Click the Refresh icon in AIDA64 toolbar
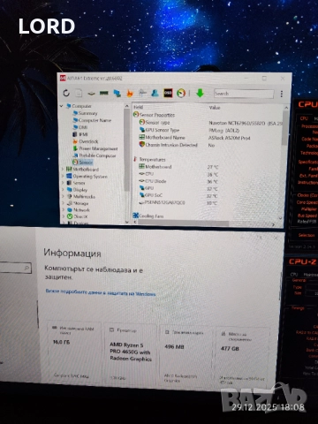 point(66,93)
